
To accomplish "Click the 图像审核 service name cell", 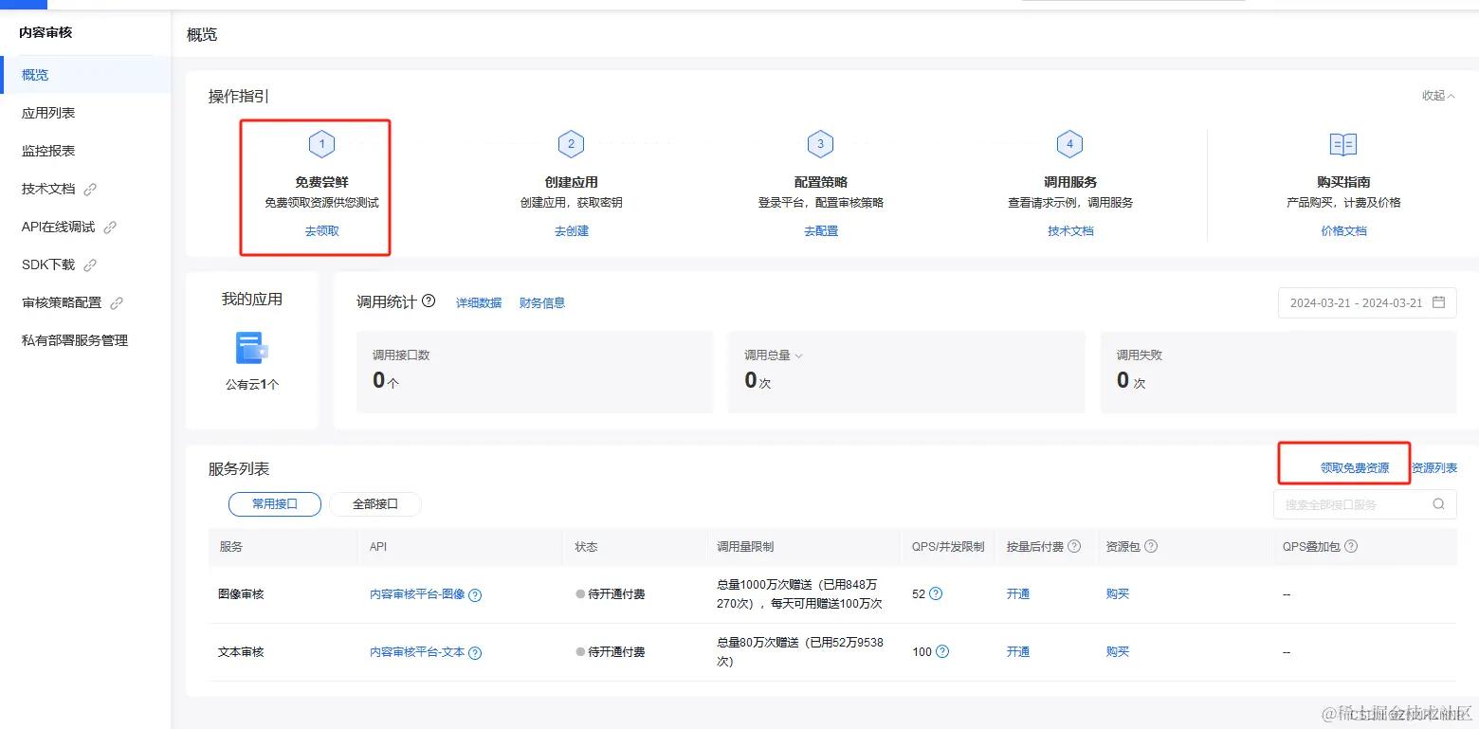I will (x=241, y=594).
